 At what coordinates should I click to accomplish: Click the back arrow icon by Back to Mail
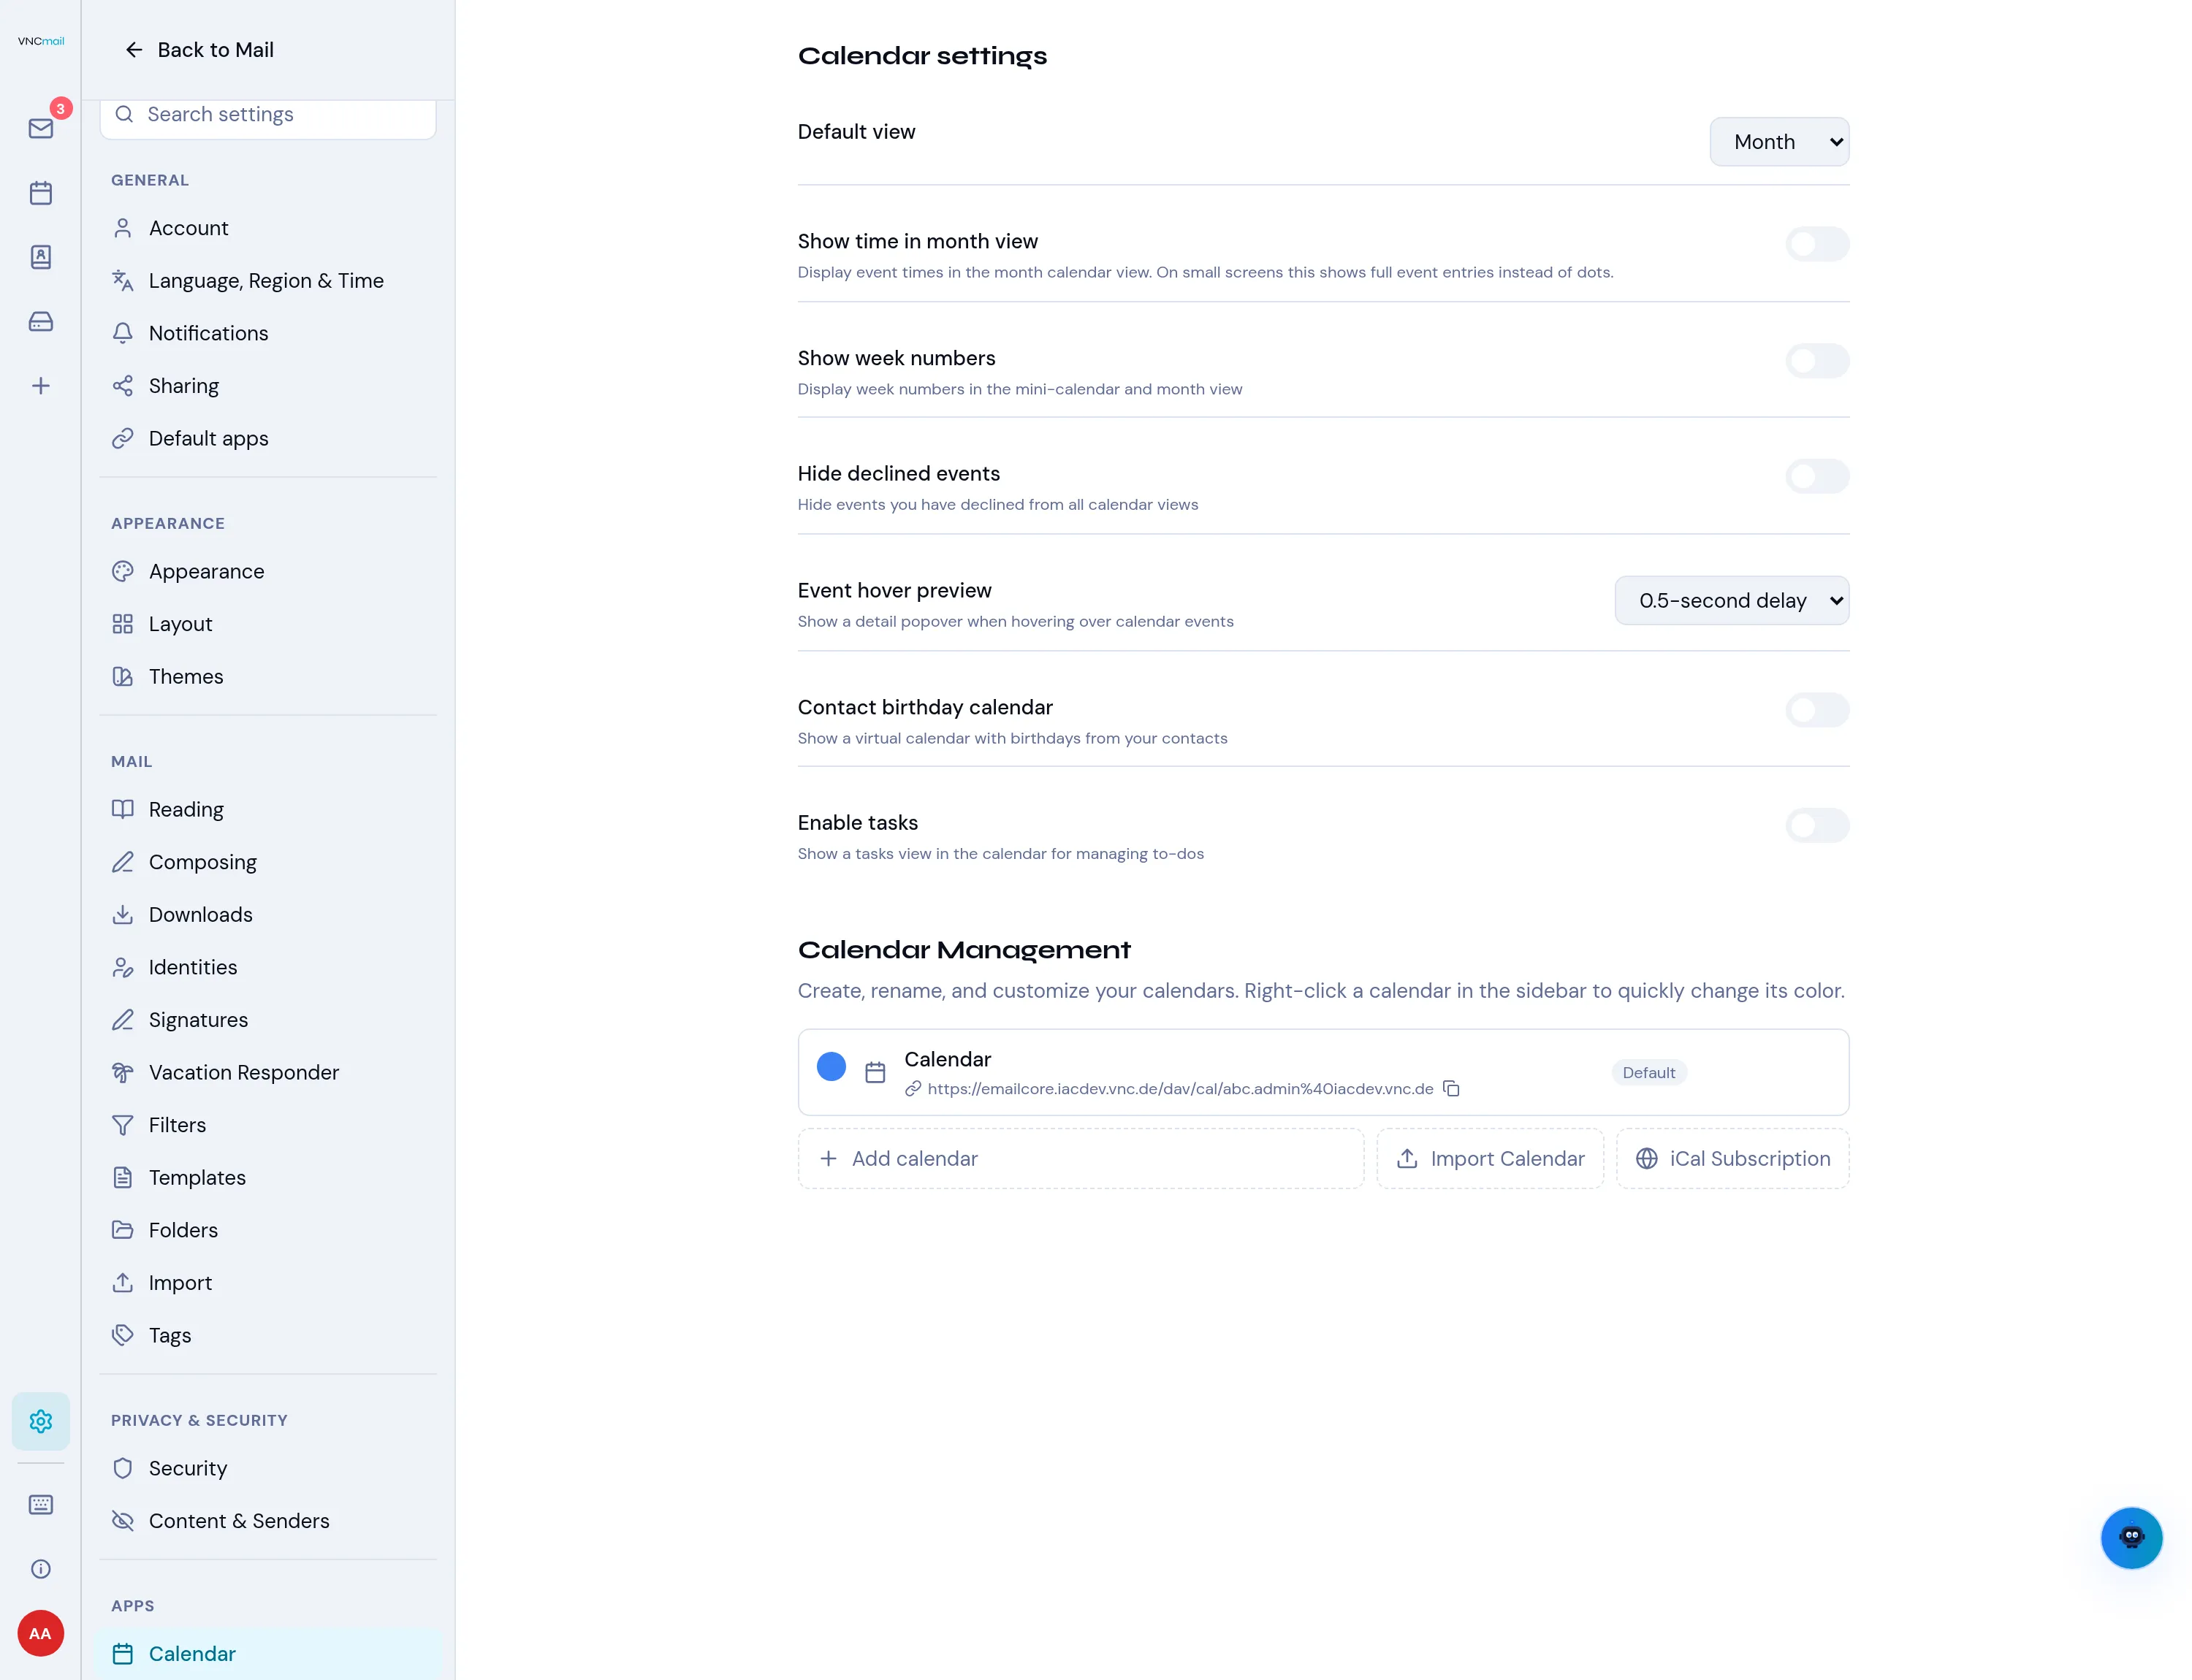click(x=134, y=50)
